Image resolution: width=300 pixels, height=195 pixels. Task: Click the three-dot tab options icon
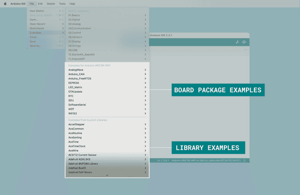click(x=245, y=49)
